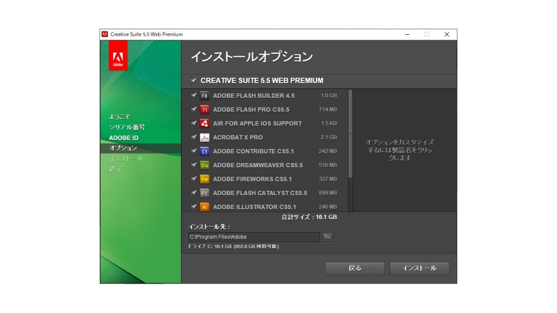This screenshot has width=557, height=313.
Task: Click the Creative Suite 5.5 Web Premium header
Action: tap(262, 80)
